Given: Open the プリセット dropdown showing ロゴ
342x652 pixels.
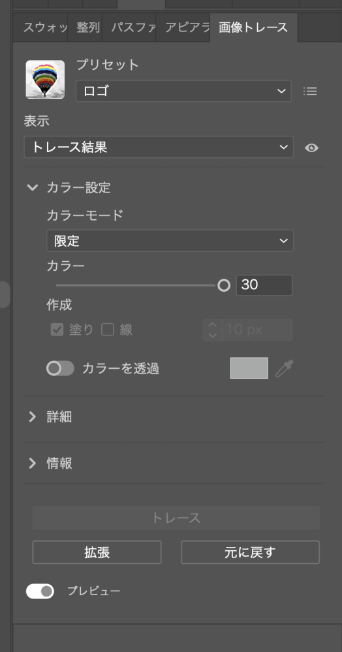Looking at the screenshot, I should (x=183, y=91).
